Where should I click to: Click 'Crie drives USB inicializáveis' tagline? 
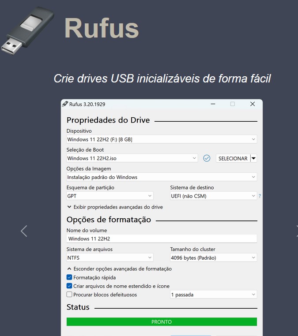coord(162,78)
